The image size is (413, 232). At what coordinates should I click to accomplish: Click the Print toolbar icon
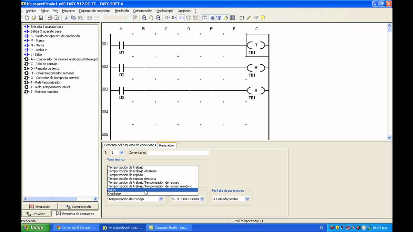tap(50, 18)
